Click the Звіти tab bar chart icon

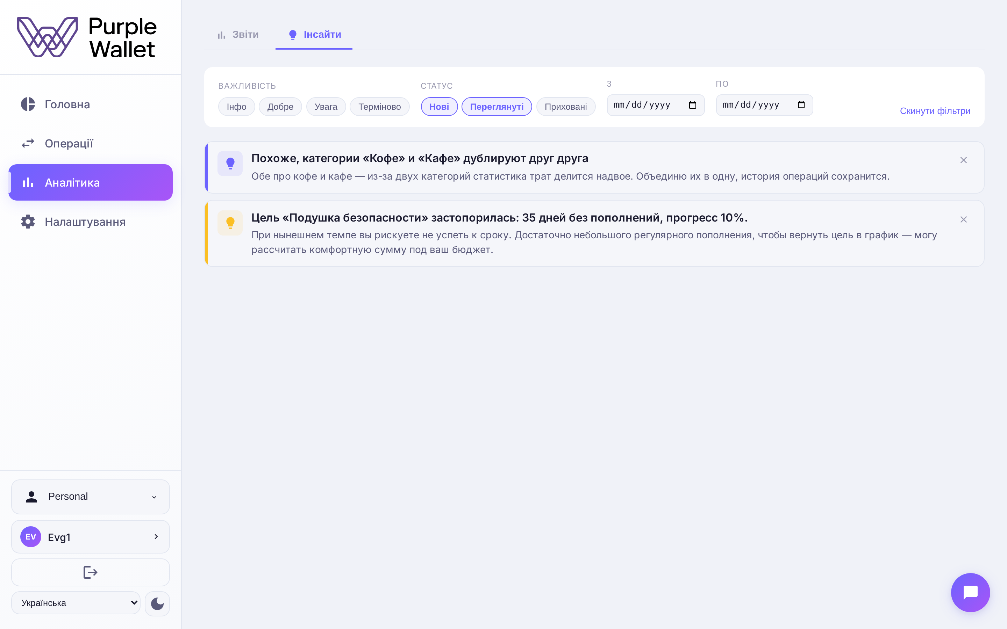click(x=221, y=35)
